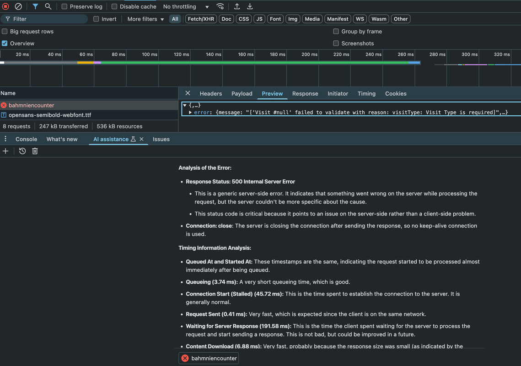The image size is (521, 366).
Task: Filter by Other requests
Action: (401, 19)
